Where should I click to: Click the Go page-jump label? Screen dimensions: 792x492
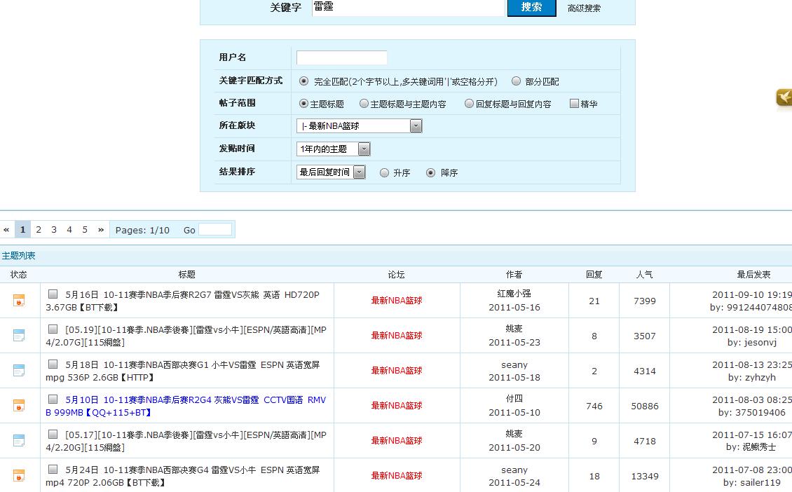(189, 230)
